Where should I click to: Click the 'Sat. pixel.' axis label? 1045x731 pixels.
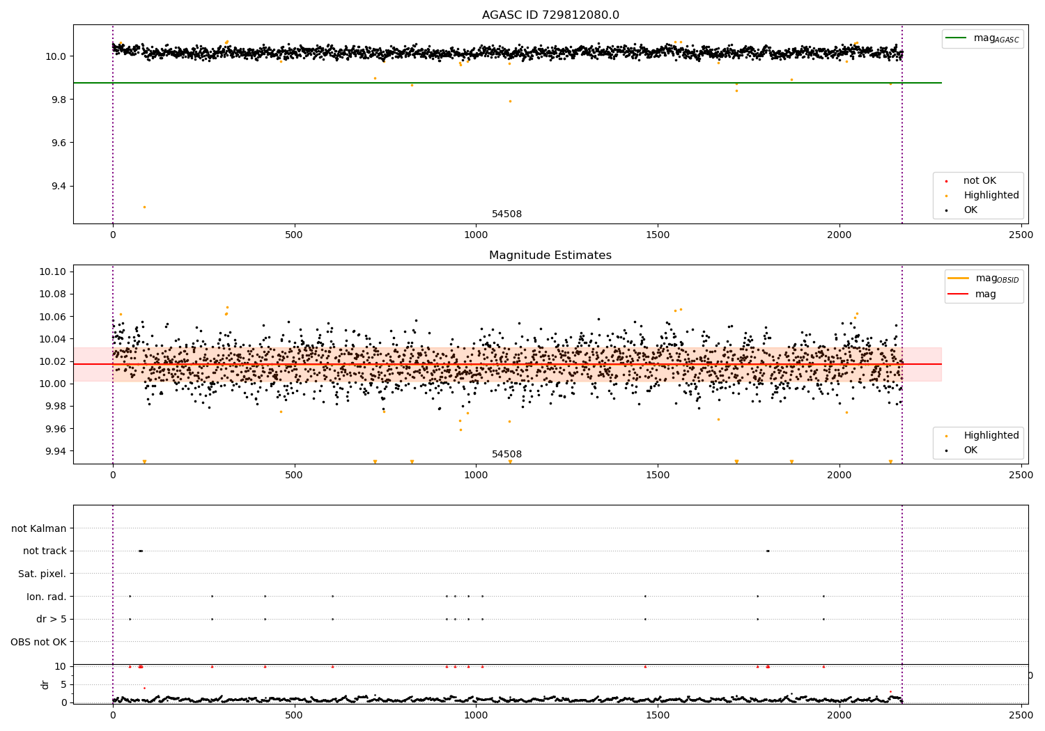click(x=42, y=574)
